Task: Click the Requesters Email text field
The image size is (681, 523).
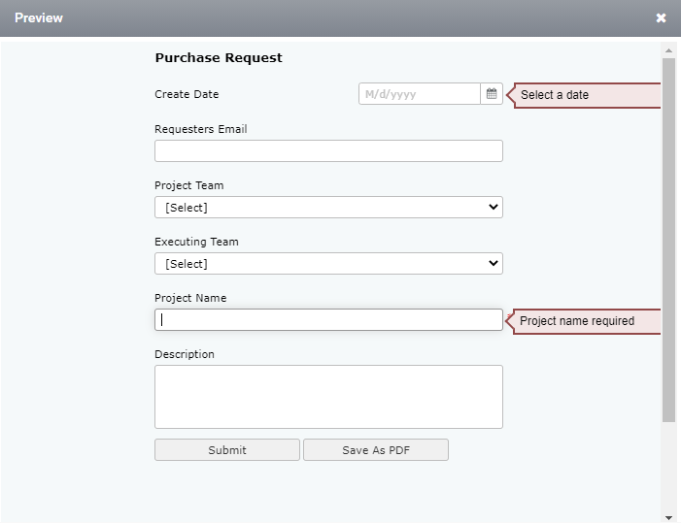Action: [x=328, y=151]
